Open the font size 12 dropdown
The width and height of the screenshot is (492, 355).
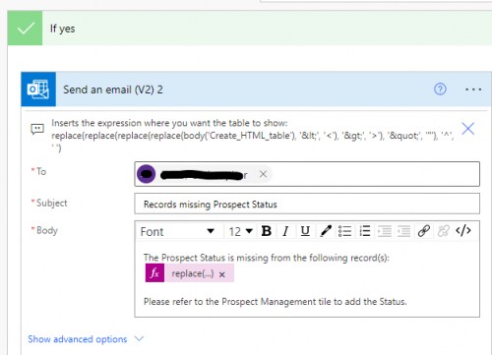pyautogui.click(x=240, y=231)
